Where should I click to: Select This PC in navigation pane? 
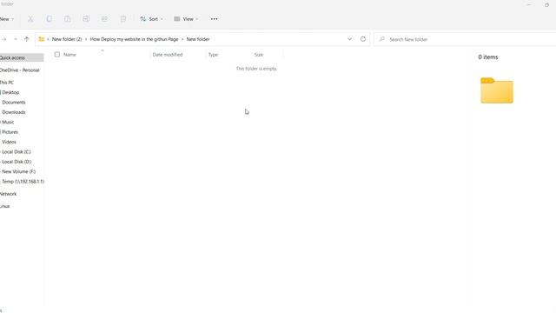pyautogui.click(x=7, y=83)
